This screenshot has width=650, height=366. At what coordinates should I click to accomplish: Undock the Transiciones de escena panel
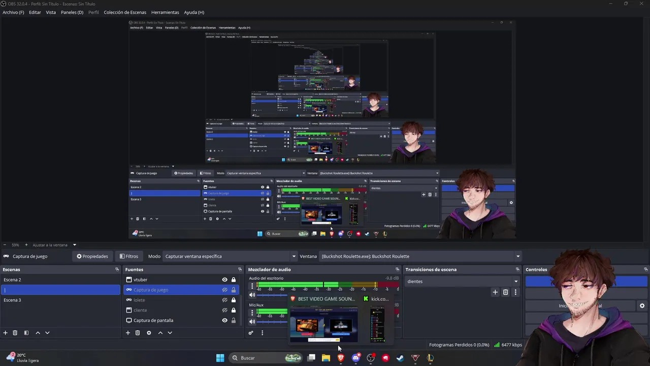(x=517, y=269)
